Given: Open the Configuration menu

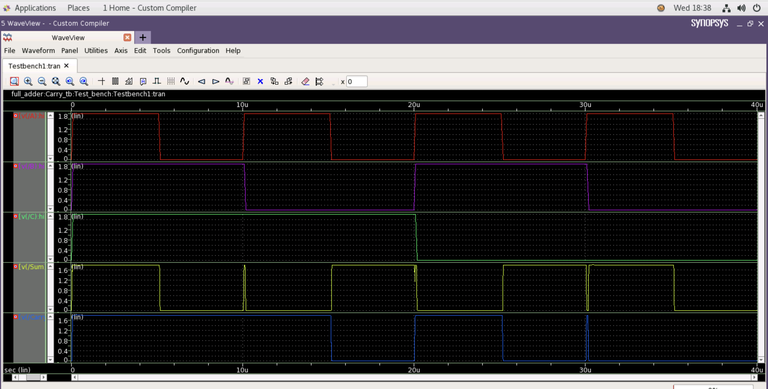Looking at the screenshot, I should pos(198,50).
